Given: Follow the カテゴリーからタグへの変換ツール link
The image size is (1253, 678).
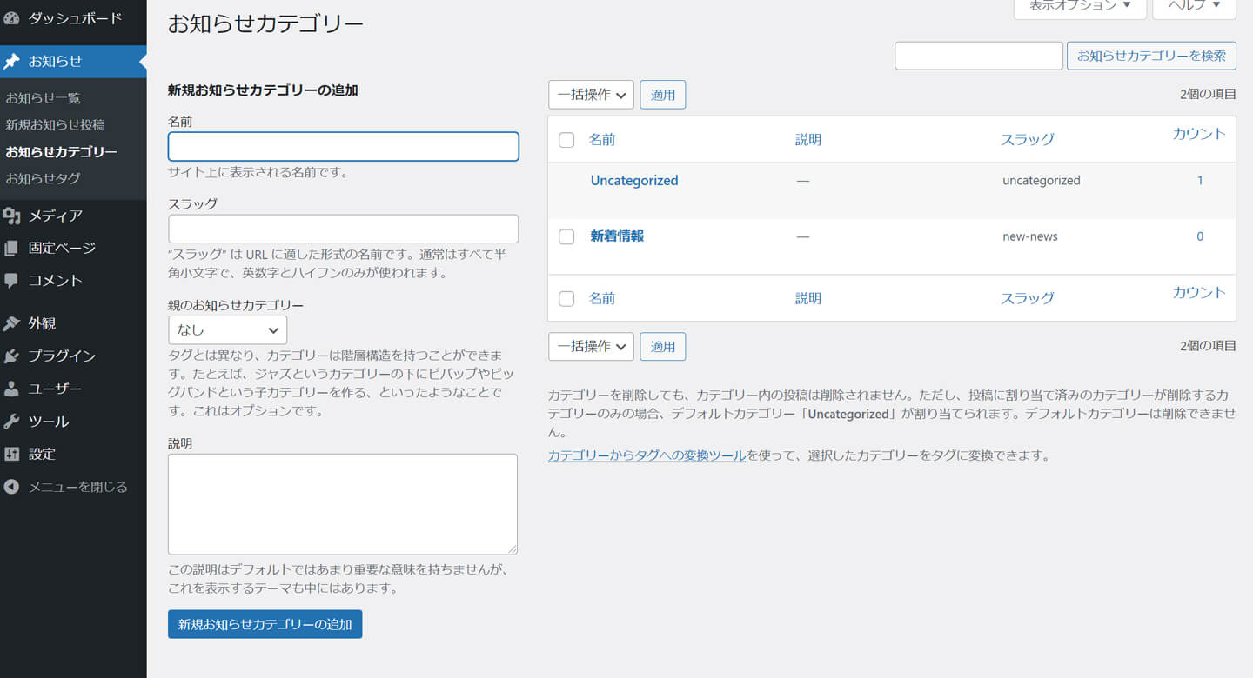Looking at the screenshot, I should (x=647, y=455).
